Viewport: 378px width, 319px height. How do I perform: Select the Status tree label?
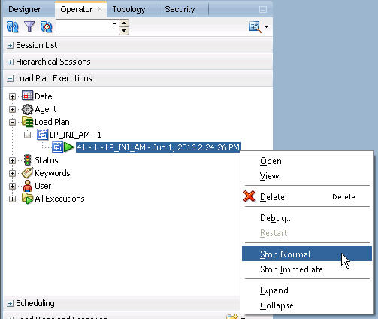click(47, 160)
